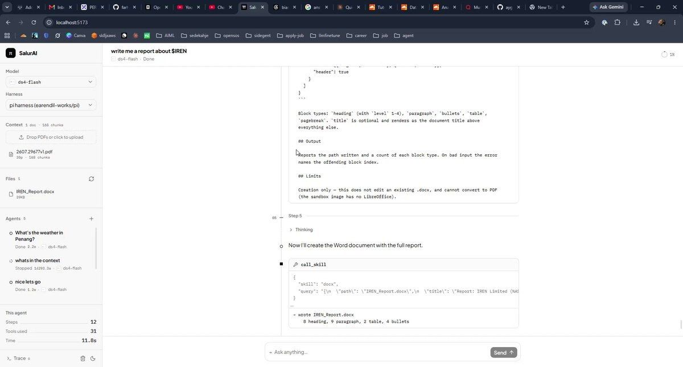
Task: Open the Canva bookmark
Action: point(76,35)
